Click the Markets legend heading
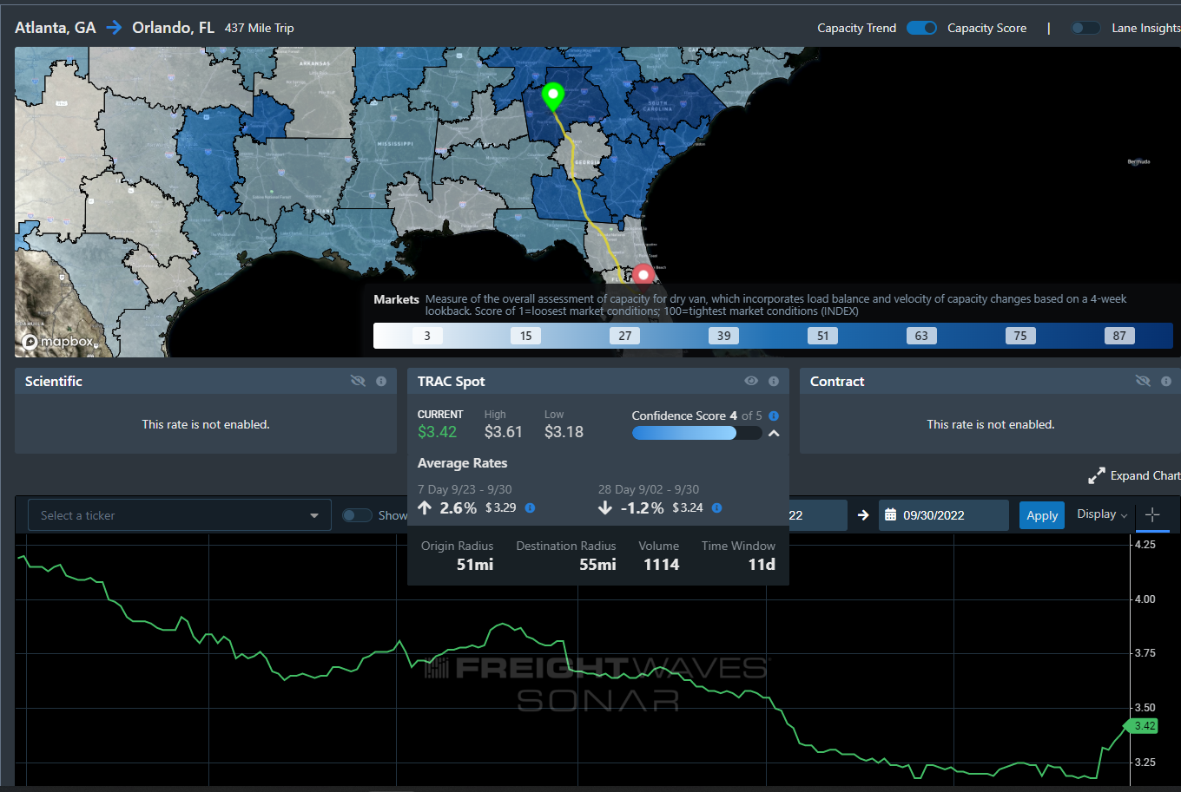 click(396, 299)
